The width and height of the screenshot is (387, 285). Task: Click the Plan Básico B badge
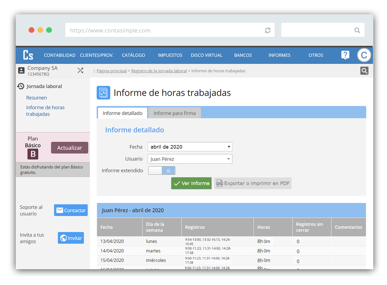(x=33, y=154)
